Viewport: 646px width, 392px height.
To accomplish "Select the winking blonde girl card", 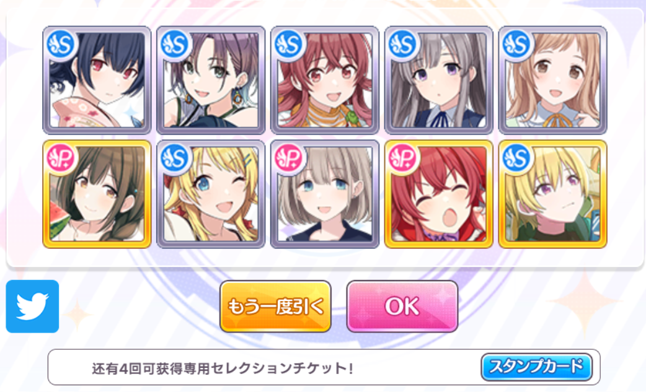I will click(x=211, y=194).
